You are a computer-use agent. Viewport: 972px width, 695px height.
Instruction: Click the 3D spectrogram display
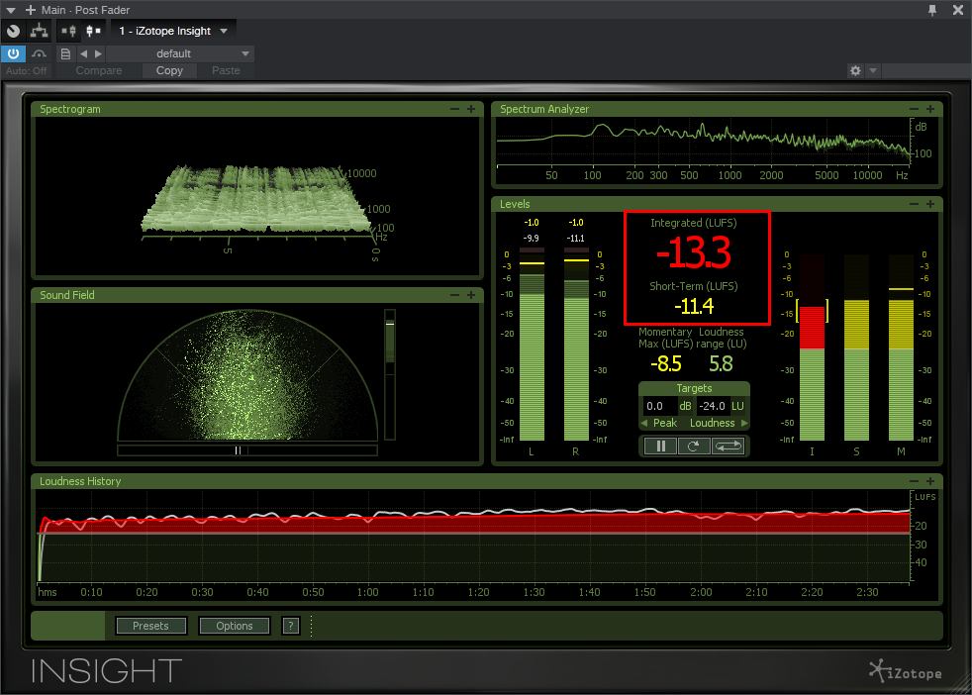click(x=257, y=196)
